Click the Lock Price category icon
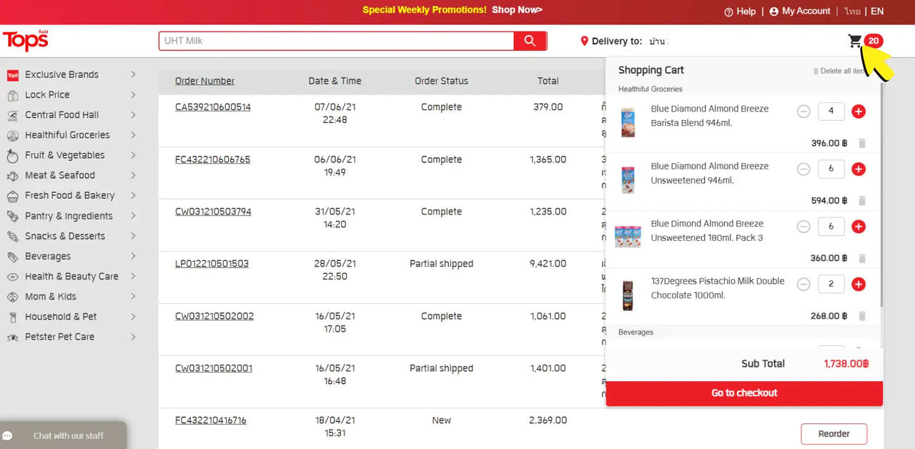The width and height of the screenshot is (915, 449). point(12,95)
